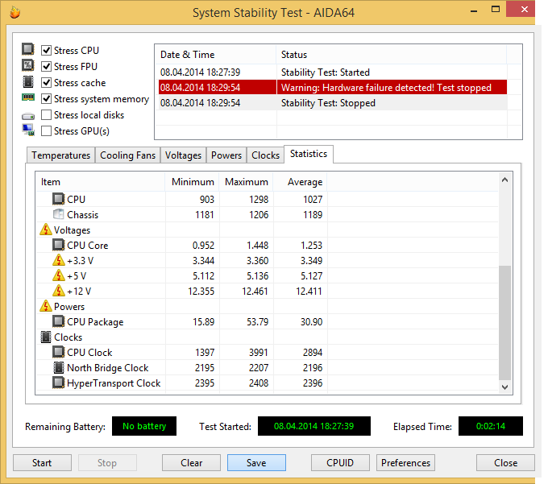Click the CPU Package row chip icon
The height and width of the screenshot is (484, 548).
[x=58, y=321]
